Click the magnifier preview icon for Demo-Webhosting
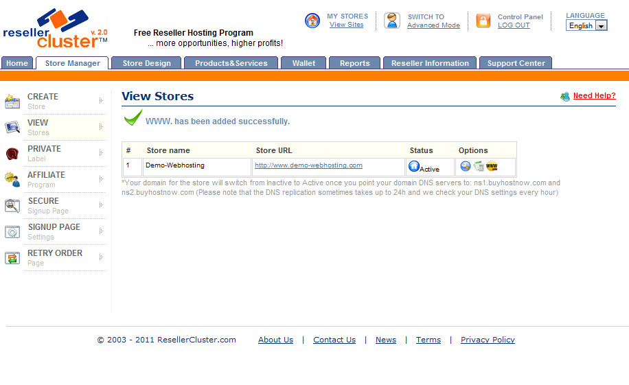 (466, 166)
